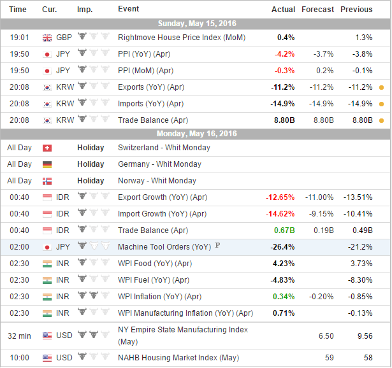Viewport: 392px width, 368px height.
Task: Open Import Growth (YoY) (Apr) event
Action: (x=163, y=214)
